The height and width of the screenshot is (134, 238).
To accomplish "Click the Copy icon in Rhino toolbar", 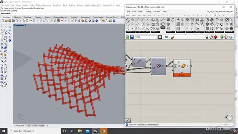I will coord(24,21).
